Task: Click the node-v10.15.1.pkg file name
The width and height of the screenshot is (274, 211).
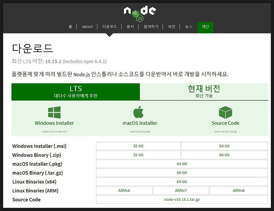Action: (x=140, y=132)
